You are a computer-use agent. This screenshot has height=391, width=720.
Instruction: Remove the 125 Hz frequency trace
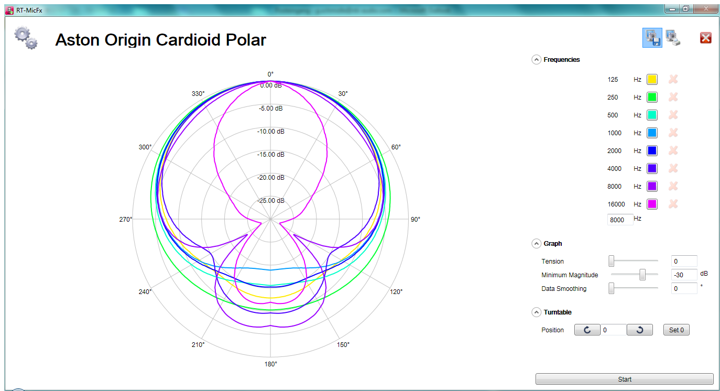673,80
